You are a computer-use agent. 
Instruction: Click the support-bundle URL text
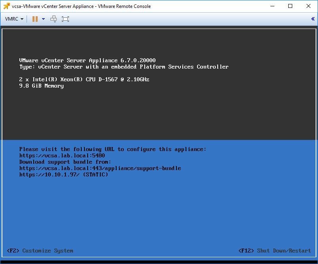click(100, 168)
